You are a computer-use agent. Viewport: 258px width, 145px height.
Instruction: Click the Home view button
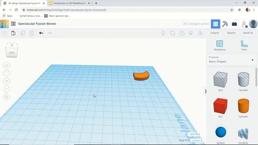6,65
